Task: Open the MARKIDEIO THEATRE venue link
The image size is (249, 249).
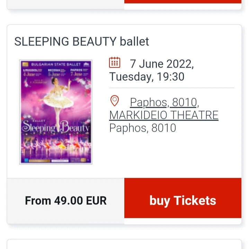Action: pyautogui.click(x=164, y=115)
